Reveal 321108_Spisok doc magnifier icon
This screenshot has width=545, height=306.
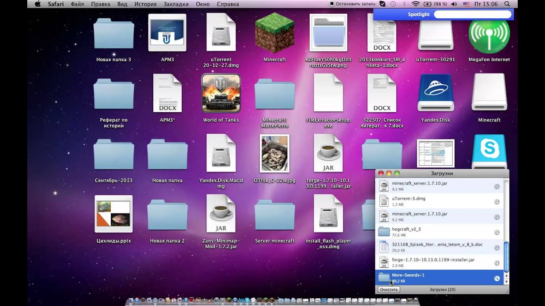click(497, 248)
